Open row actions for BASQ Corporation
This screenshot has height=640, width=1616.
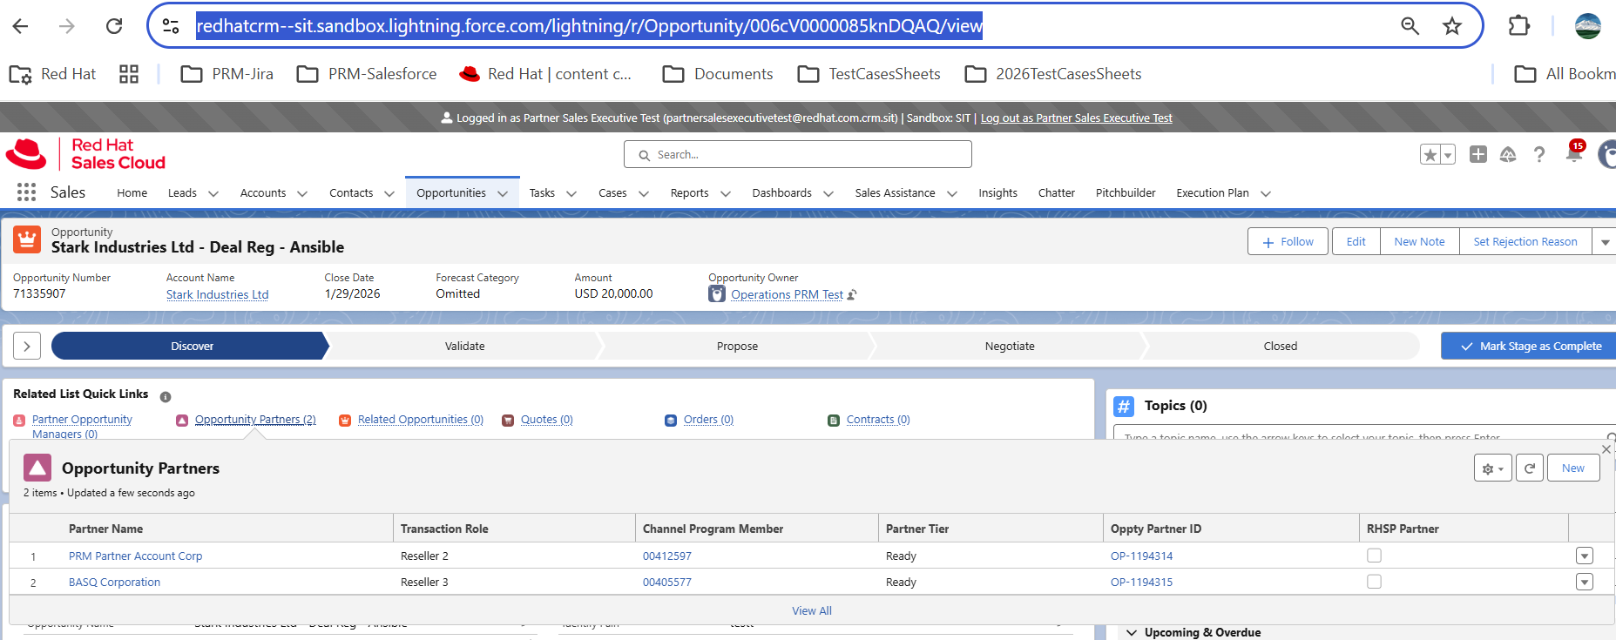(1585, 582)
